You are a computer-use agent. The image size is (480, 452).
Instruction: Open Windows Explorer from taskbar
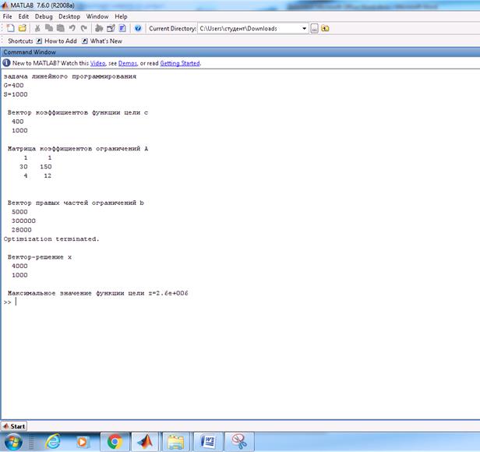tap(176, 442)
